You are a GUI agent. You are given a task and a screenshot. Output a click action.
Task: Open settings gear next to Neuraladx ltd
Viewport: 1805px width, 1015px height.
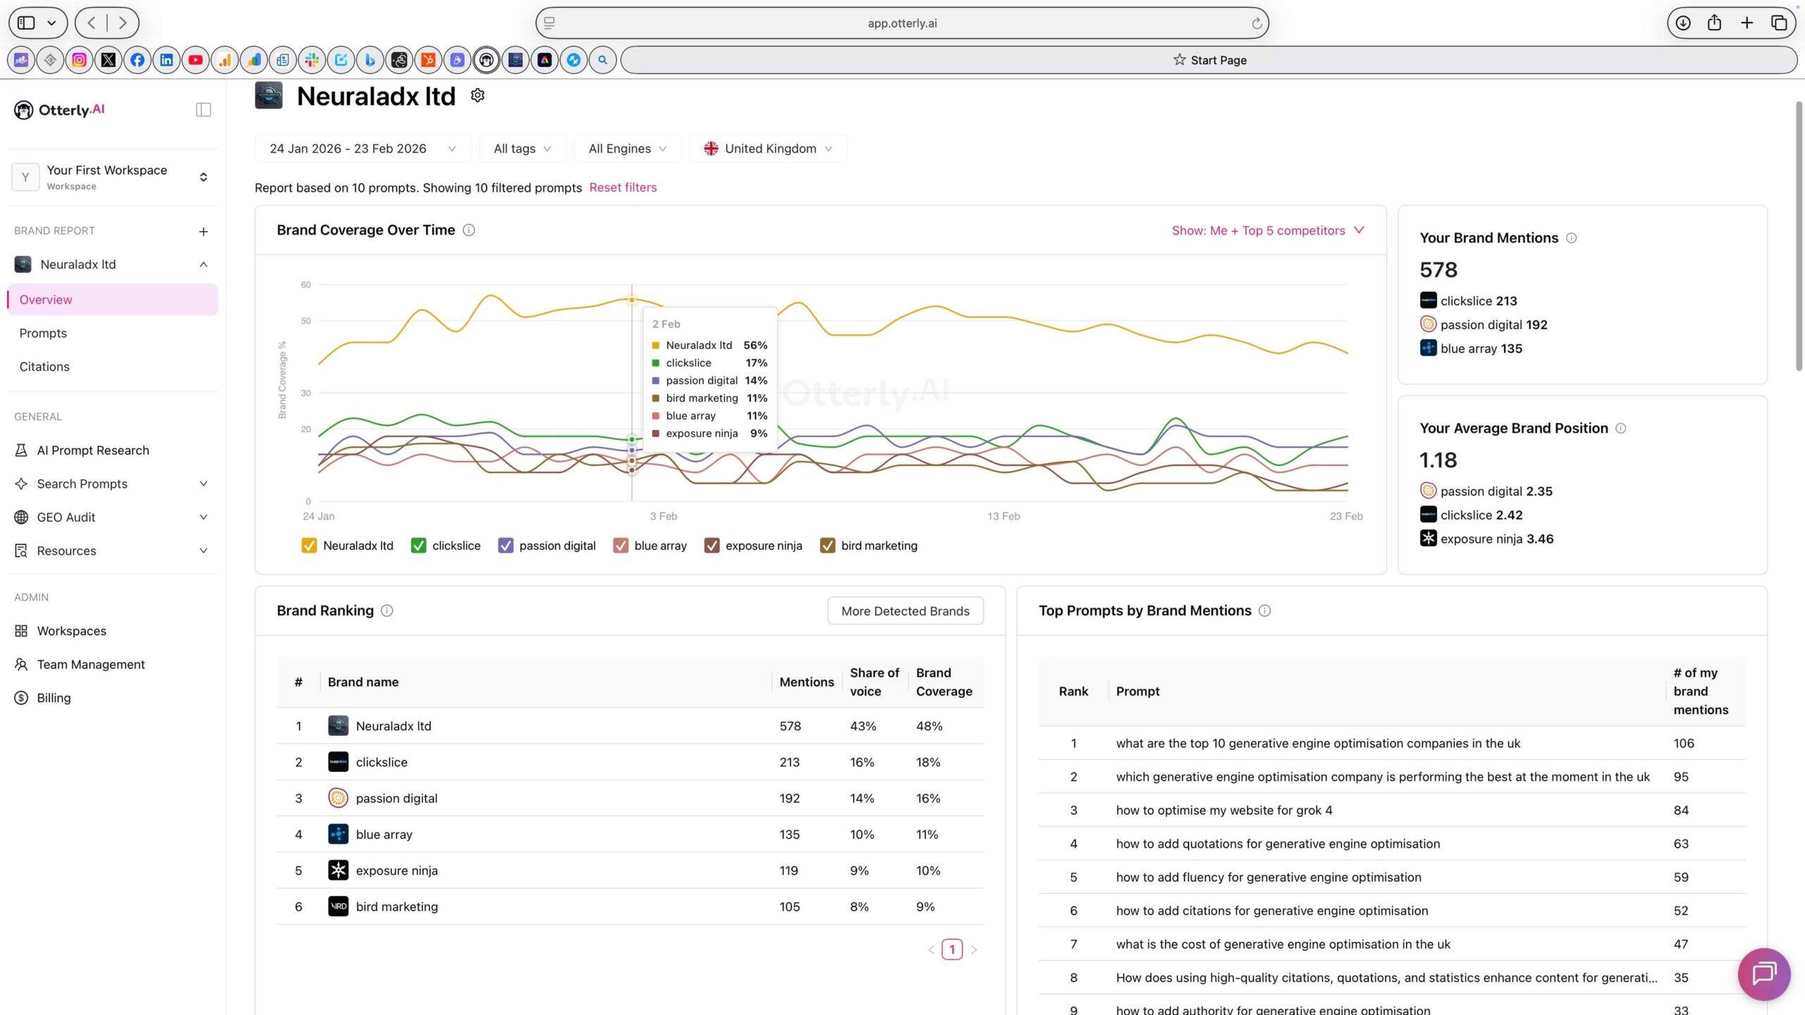pyautogui.click(x=478, y=95)
